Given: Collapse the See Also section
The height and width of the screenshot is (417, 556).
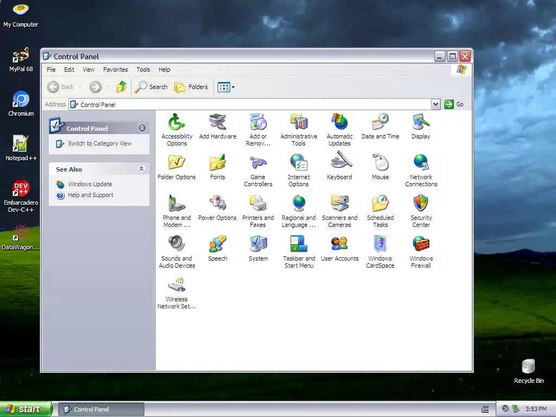Looking at the screenshot, I should pyautogui.click(x=142, y=168).
